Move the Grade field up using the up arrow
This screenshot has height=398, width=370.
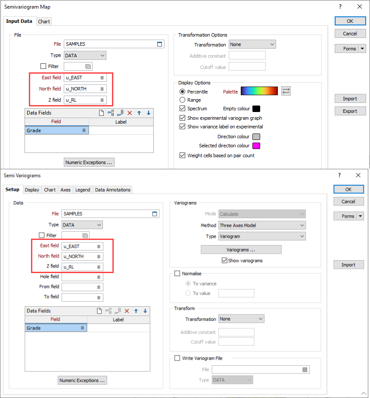tap(139, 112)
